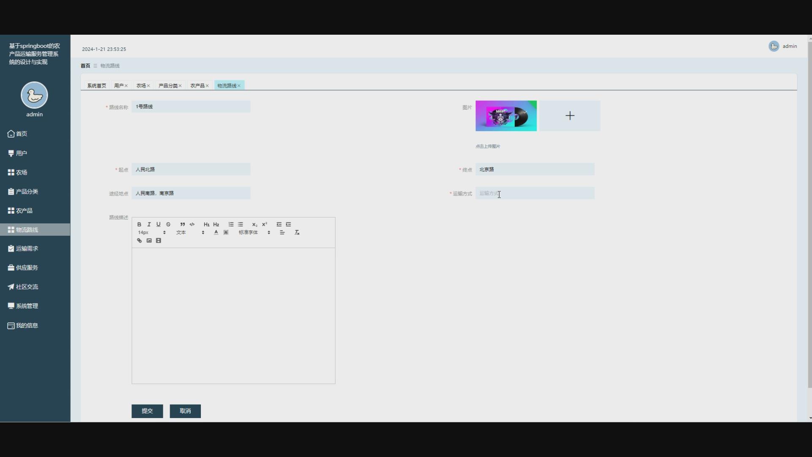
Task: Insert a blockquote using the quote icon
Action: point(182,224)
